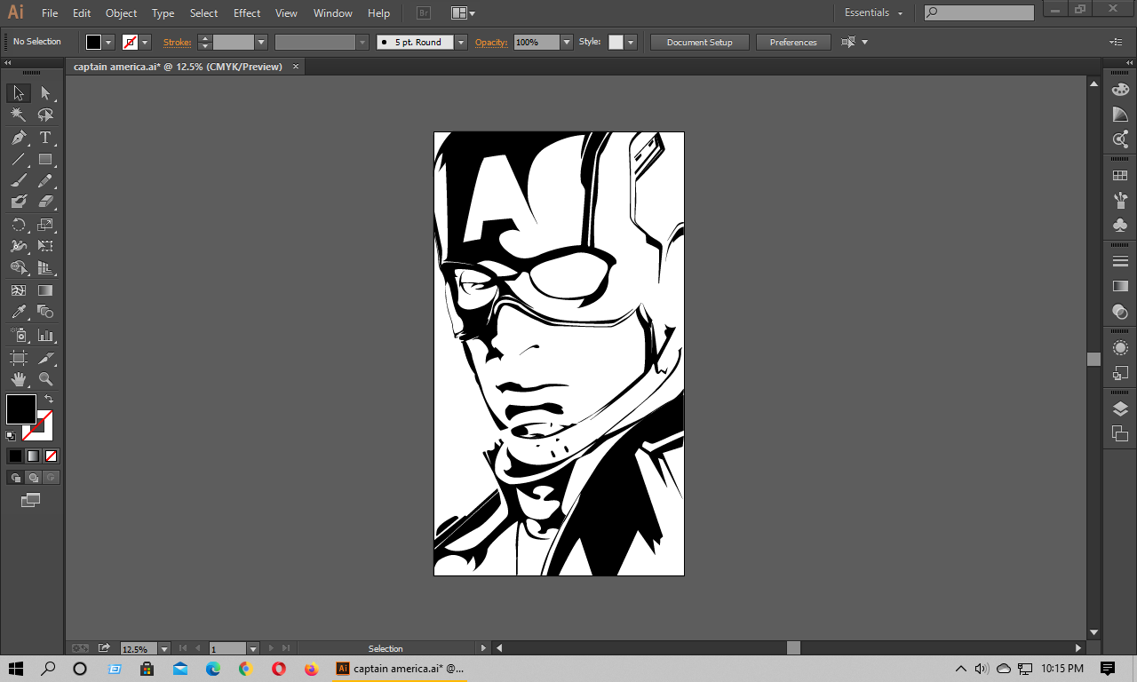1137x682 pixels.
Task: Select the Zoom tool
Action: (x=45, y=379)
